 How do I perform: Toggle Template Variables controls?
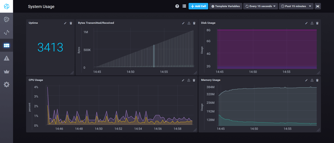(x=226, y=6)
